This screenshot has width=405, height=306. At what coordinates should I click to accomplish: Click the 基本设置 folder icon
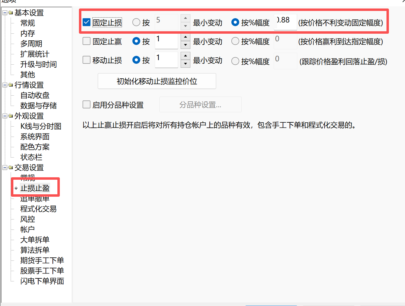pyautogui.click(x=11, y=13)
